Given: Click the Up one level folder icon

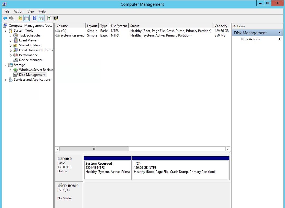Looking at the screenshot, I should coord(20,18).
